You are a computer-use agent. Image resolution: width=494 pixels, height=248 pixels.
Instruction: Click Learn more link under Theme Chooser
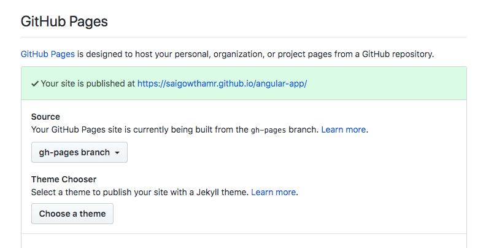coord(274,192)
